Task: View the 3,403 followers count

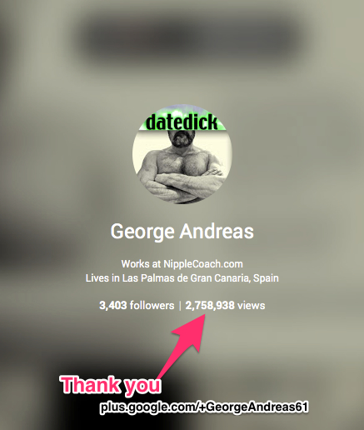Action: click(x=137, y=306)
